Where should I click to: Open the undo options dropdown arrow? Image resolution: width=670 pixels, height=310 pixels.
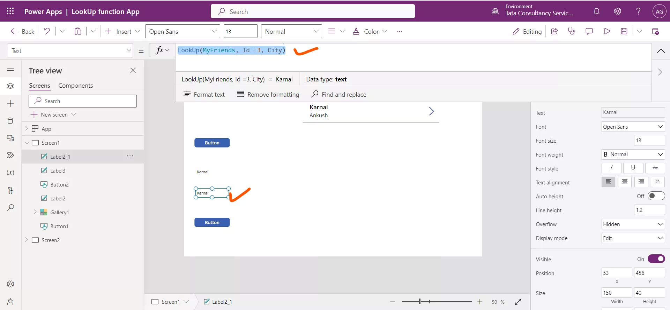pos(62,31)
